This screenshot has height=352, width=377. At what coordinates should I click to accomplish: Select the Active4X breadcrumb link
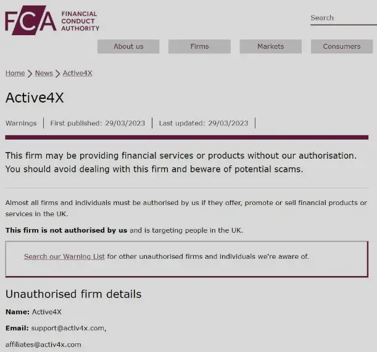coord(77,73)
